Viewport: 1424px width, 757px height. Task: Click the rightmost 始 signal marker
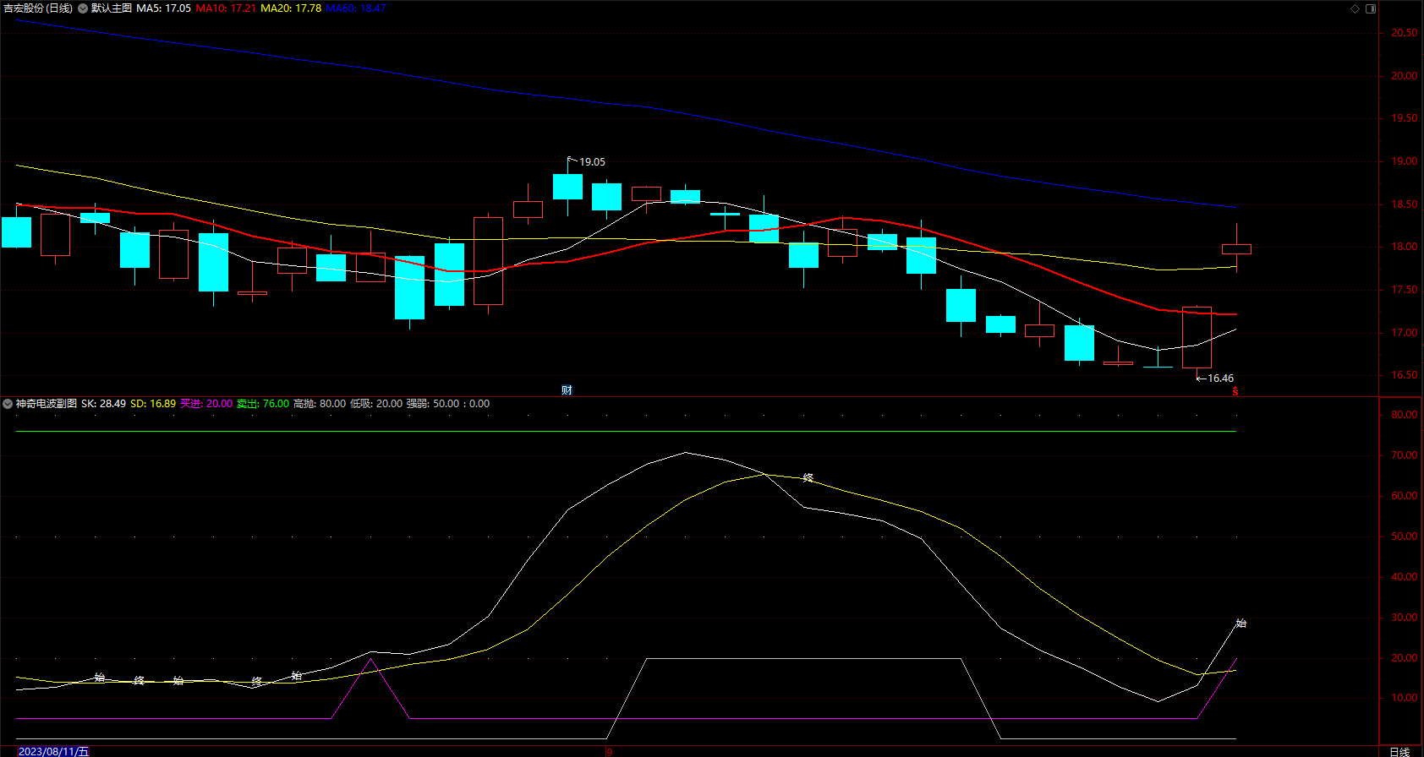click(x=1241, y=624)
